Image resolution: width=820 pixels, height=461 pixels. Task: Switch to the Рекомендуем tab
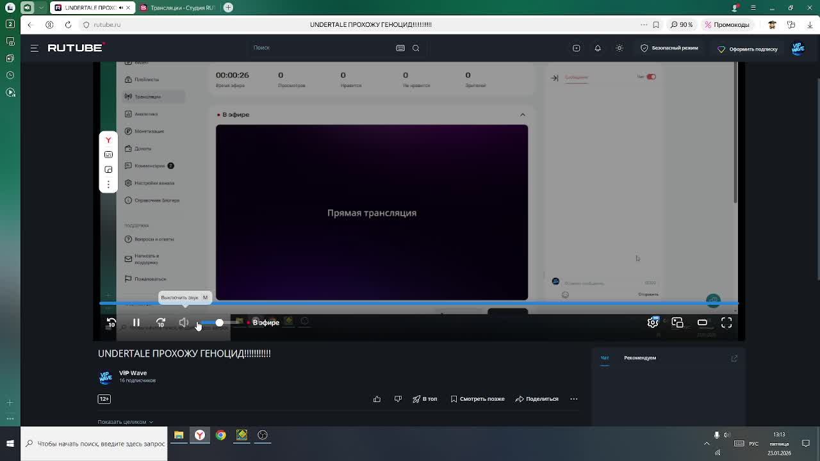[640, 358]
